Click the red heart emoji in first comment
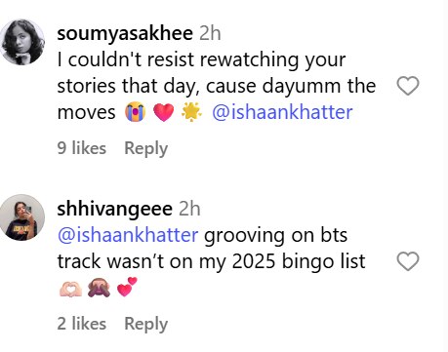The width and height of the screenshot is (448, 352). pos(163,112)
